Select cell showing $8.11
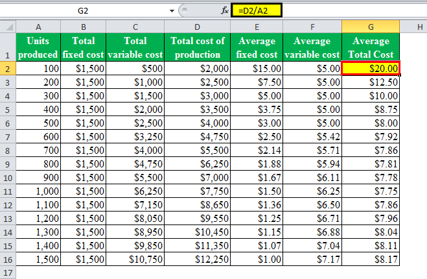 pyautogui.click(x=371, y=245)
